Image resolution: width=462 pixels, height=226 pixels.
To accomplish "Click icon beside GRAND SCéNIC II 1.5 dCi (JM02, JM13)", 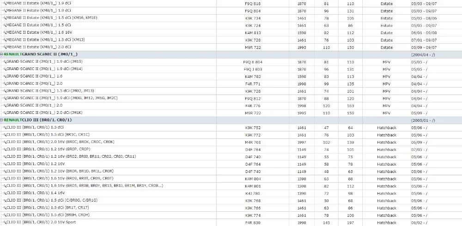I will point(5,91).
